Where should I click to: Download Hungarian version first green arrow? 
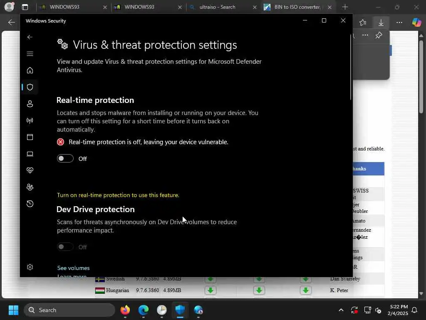tap(210, 290)
